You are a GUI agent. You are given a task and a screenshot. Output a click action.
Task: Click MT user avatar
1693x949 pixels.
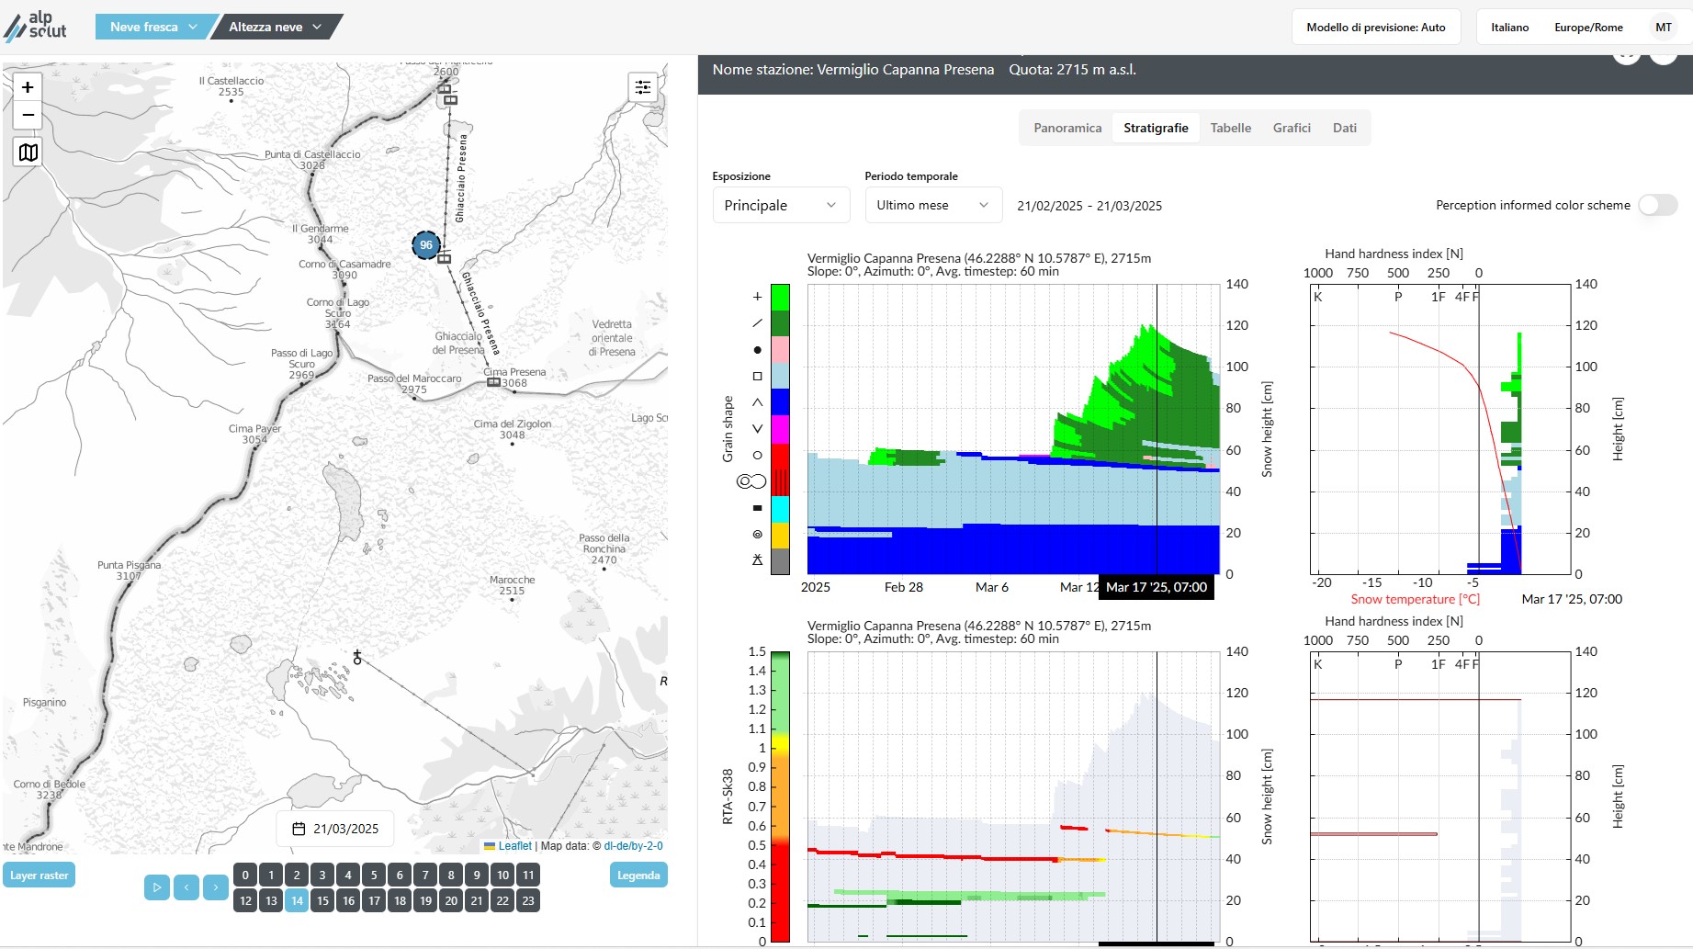coord(1664,28)
